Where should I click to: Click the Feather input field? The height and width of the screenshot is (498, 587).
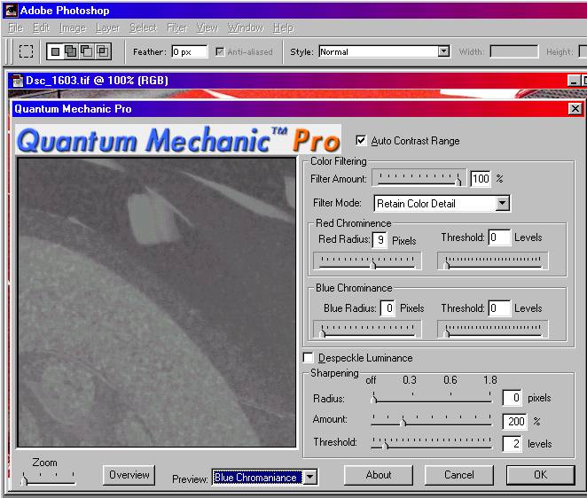(x=190, y=51)
